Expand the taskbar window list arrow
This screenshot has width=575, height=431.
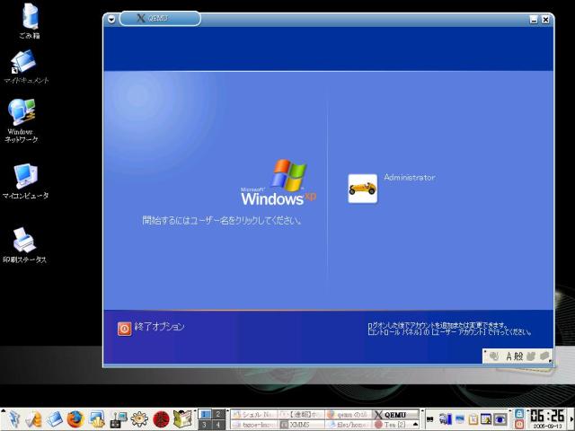[415, 425]
